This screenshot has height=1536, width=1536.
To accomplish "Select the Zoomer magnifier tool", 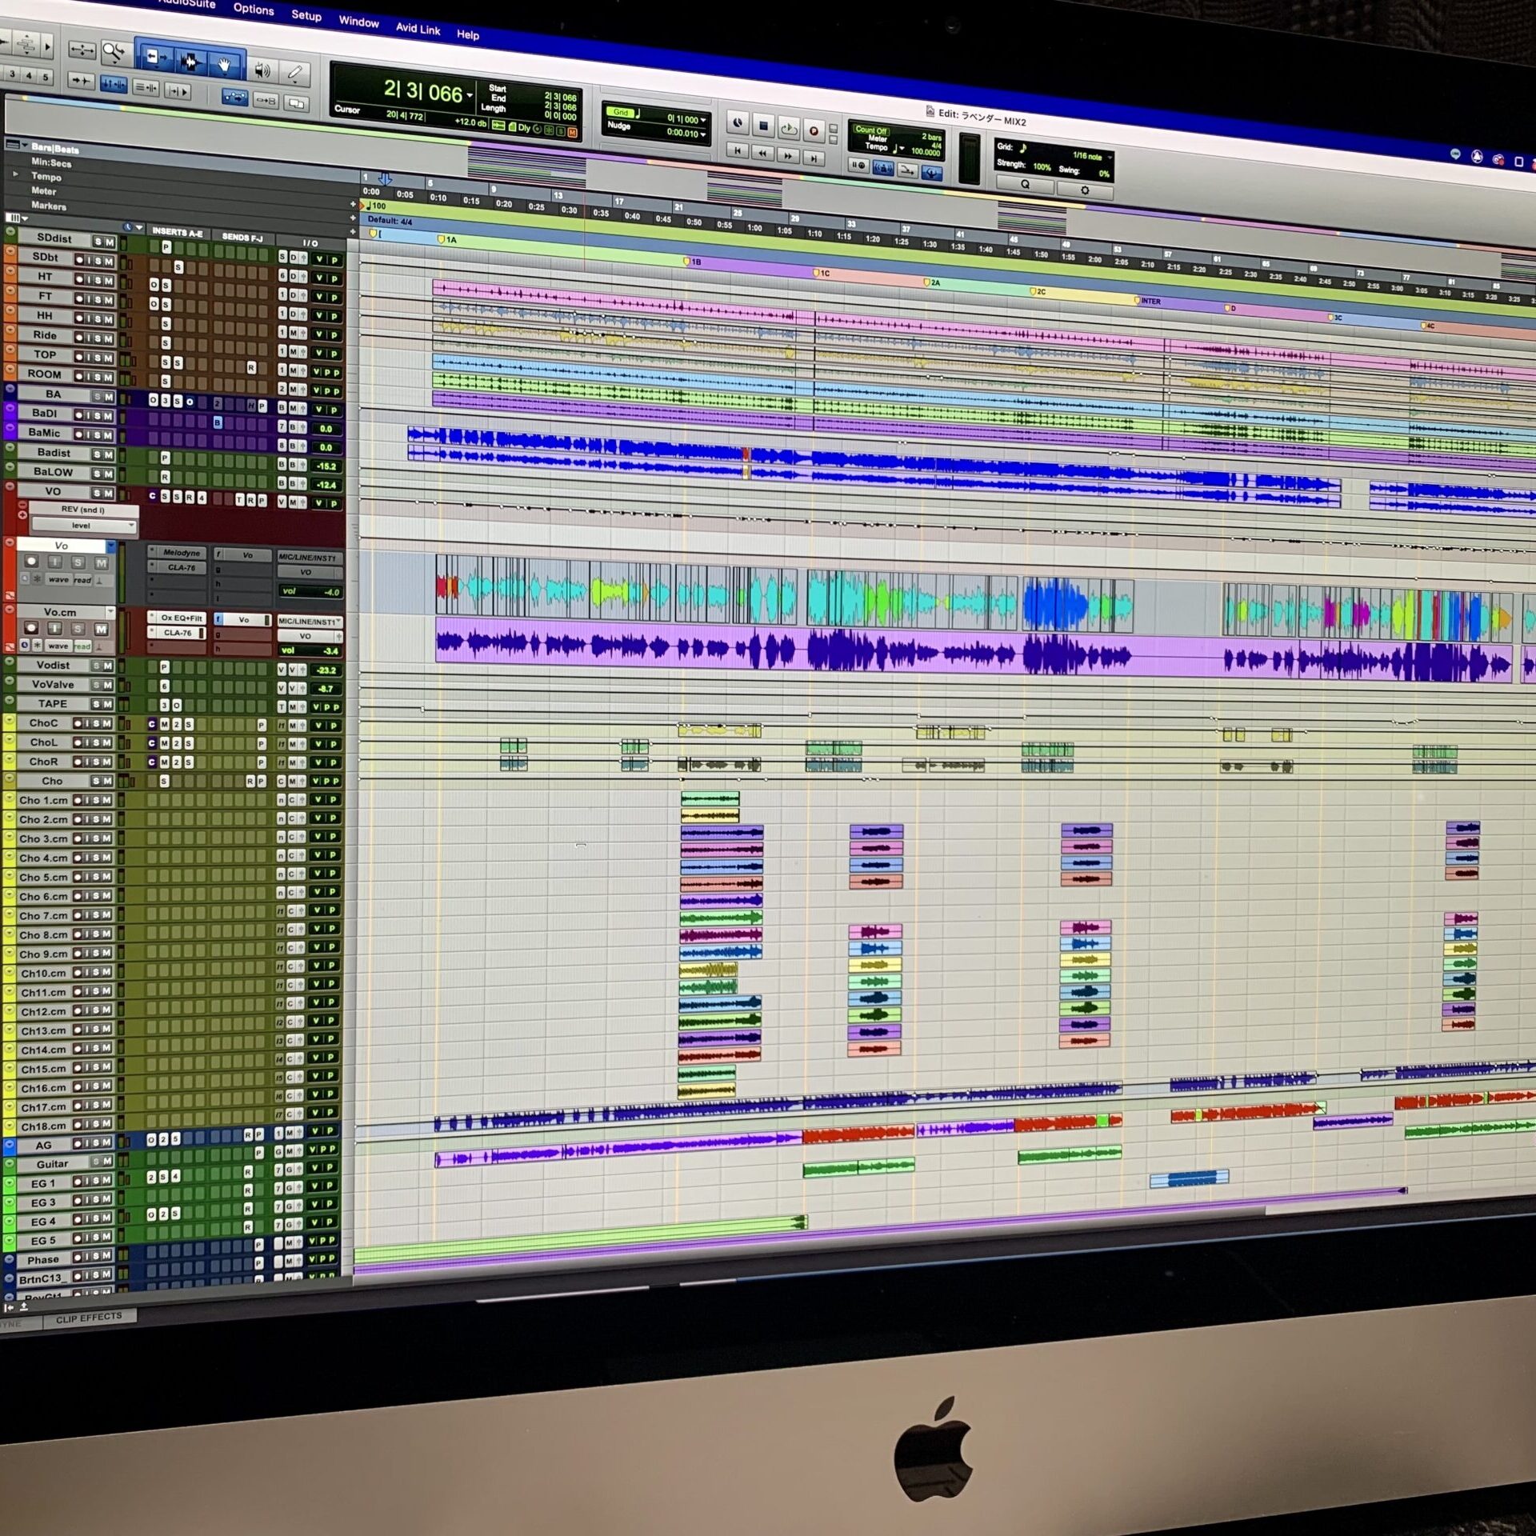I will (113, 52).
